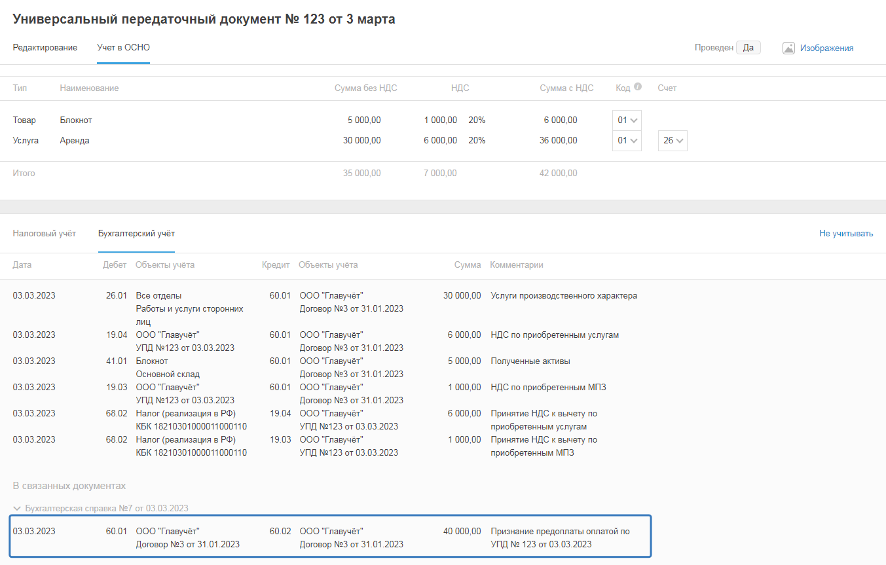Image resolution: width=886 pixels, height=565 pixels.
Task: Open the Налоговый учёт tab
Action: tap(44, 234)
